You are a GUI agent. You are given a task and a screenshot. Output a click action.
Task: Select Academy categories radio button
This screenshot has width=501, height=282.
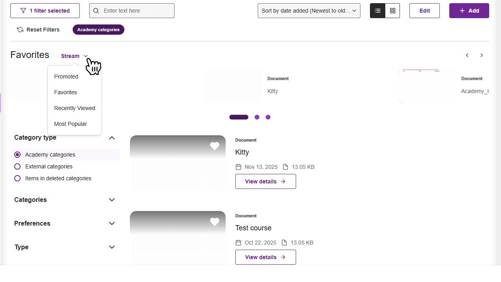[x=17, y=155]
